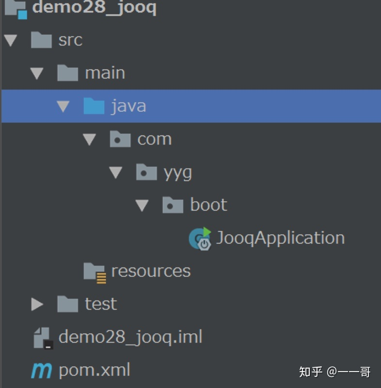
Task: Click the resources folder icon
Action: coord(95,270)
